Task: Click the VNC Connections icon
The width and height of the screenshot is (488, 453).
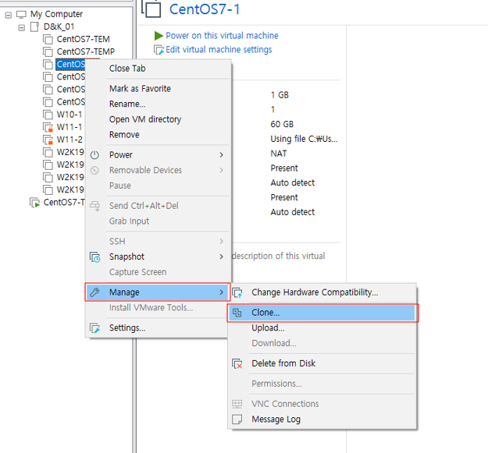Action: [x=237, y=404]
